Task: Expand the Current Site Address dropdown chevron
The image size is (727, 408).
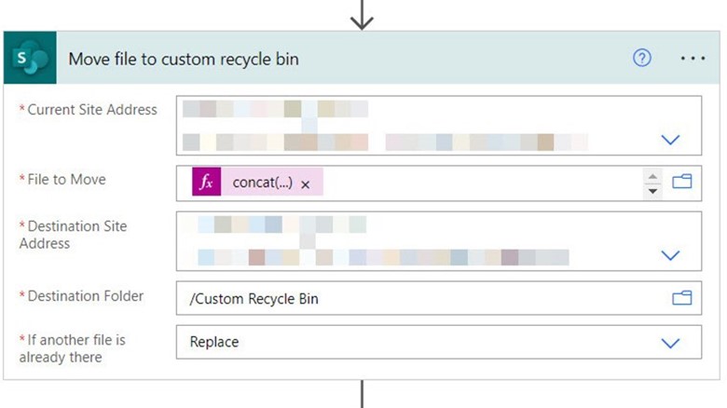Action: coord(670,140)
